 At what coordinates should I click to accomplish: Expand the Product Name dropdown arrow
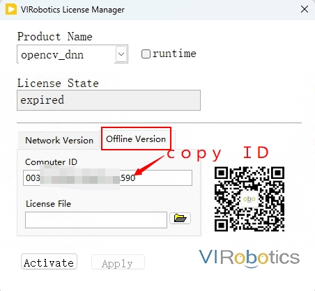121,54
